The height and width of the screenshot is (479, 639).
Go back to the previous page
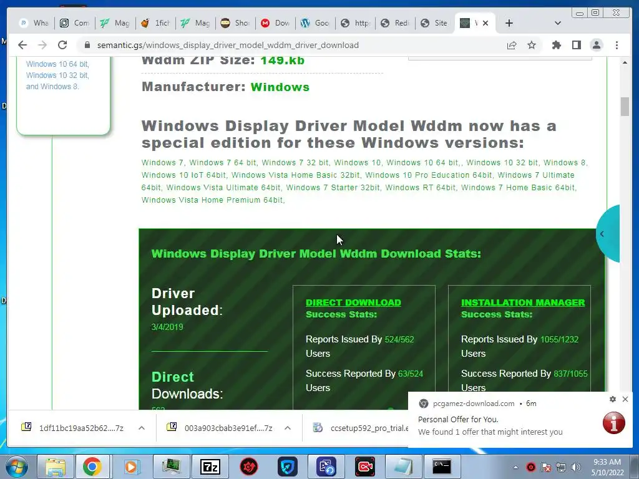pyautogui.click(x=22, y=45)
